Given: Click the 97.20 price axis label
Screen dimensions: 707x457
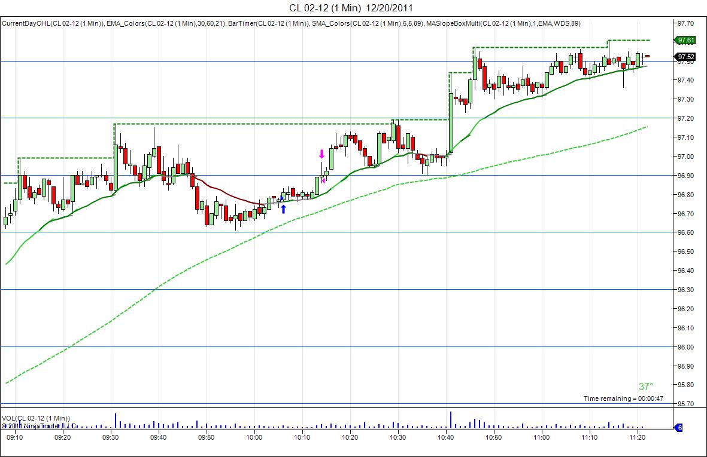Looking at the screenshot, I should pyautogui.click(x=686, y=118).
